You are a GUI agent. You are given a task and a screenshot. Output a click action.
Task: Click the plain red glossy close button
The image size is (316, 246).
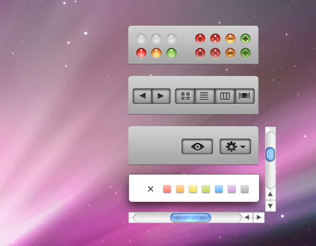point(141,53)
